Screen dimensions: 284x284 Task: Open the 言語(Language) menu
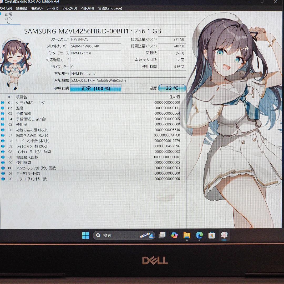tap(110, 8)
